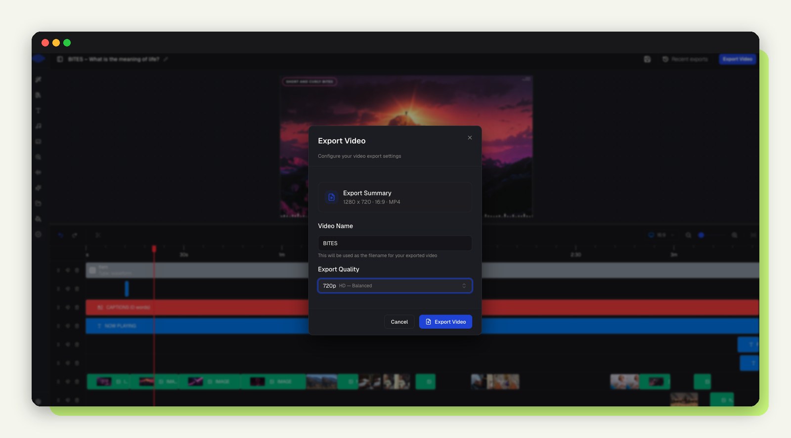Viewport: 791px width, 438px height.
Task: Click the "Export Summary" heading text
Action: [367, 193]
